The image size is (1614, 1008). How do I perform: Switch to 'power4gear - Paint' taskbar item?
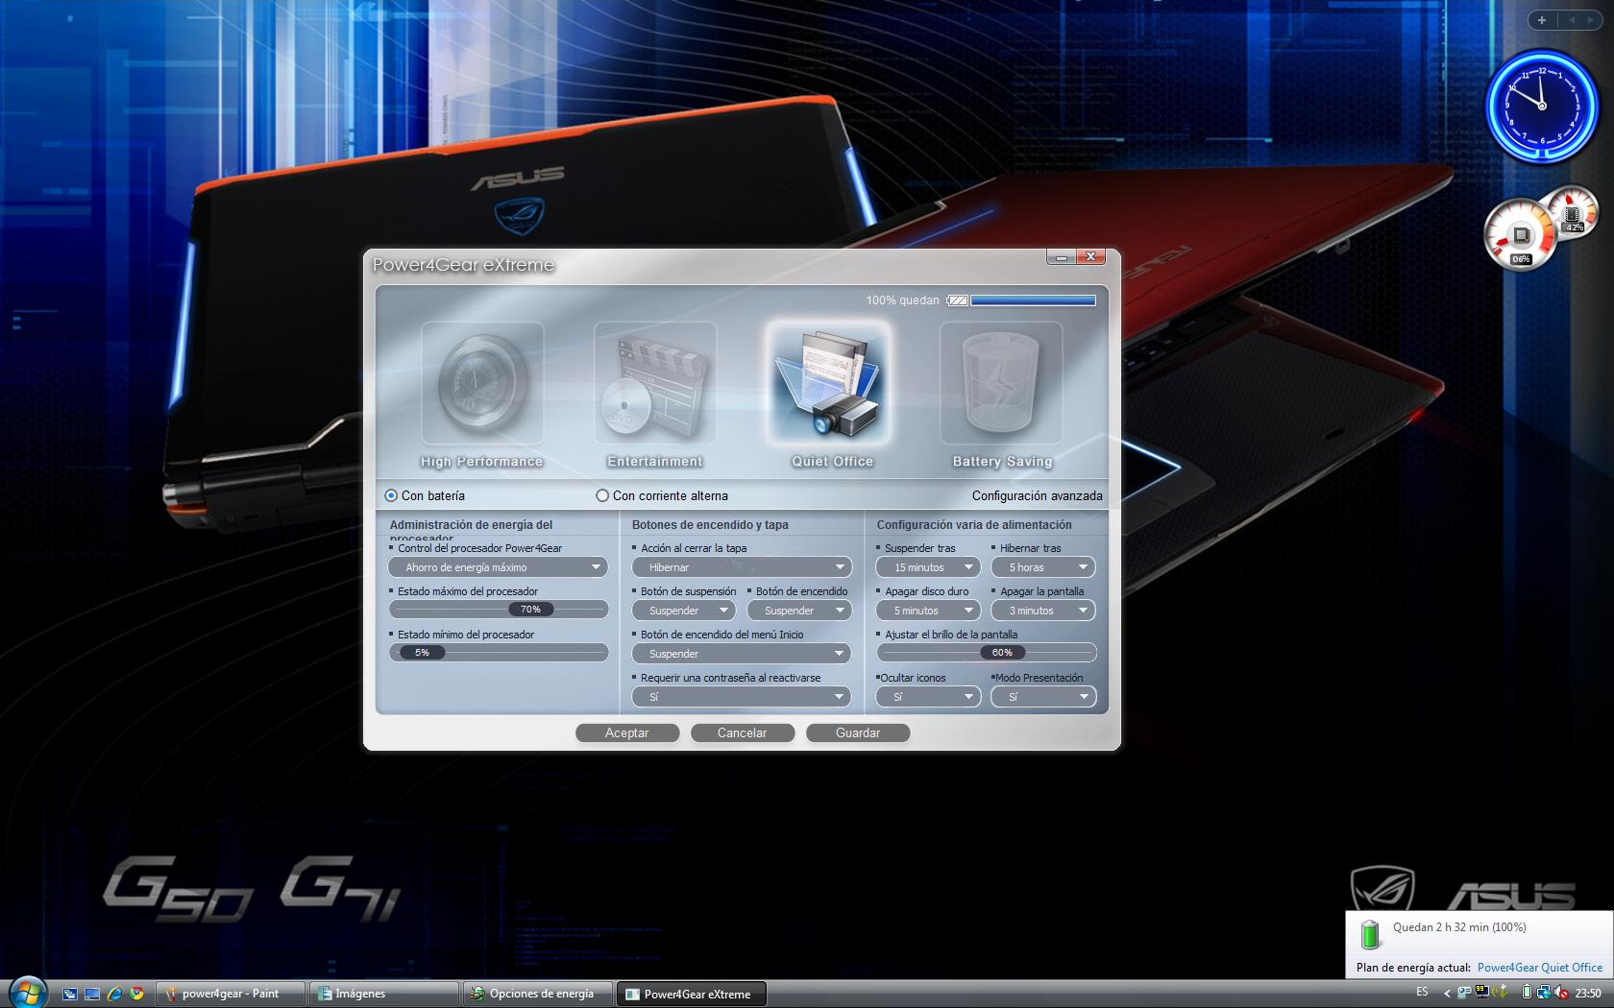[231, 994]
